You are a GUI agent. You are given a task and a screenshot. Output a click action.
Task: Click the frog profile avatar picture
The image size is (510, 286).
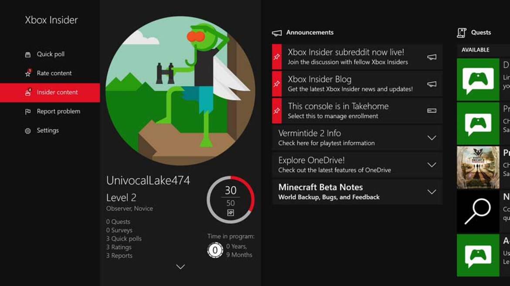coord(180,91)
